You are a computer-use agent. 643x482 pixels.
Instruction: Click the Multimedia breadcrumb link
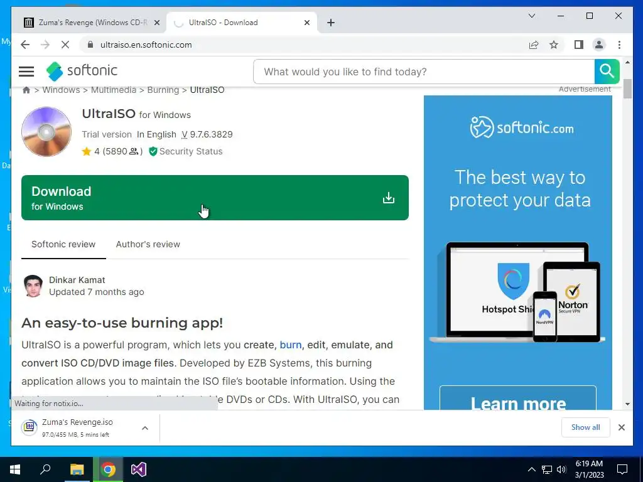pyautogui.click(x=114, y=90)
